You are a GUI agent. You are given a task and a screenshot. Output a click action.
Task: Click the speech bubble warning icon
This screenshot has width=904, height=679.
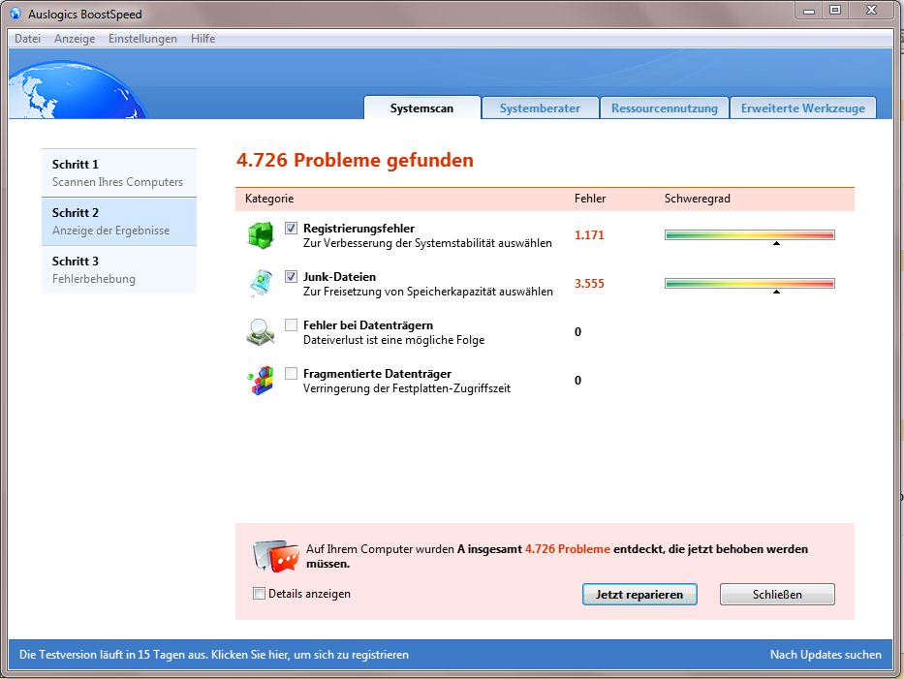[276, 556]
